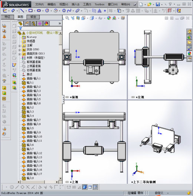Expand the 曲面实体(321) tree node
193x196 pixels.
point(20,54)
